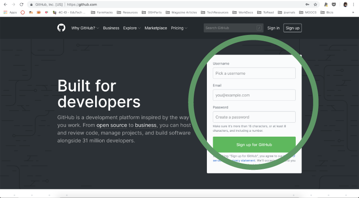359x198 pixels.
Task: Open Chrome's three-dot menu
Action: click(x=354, y=4)
